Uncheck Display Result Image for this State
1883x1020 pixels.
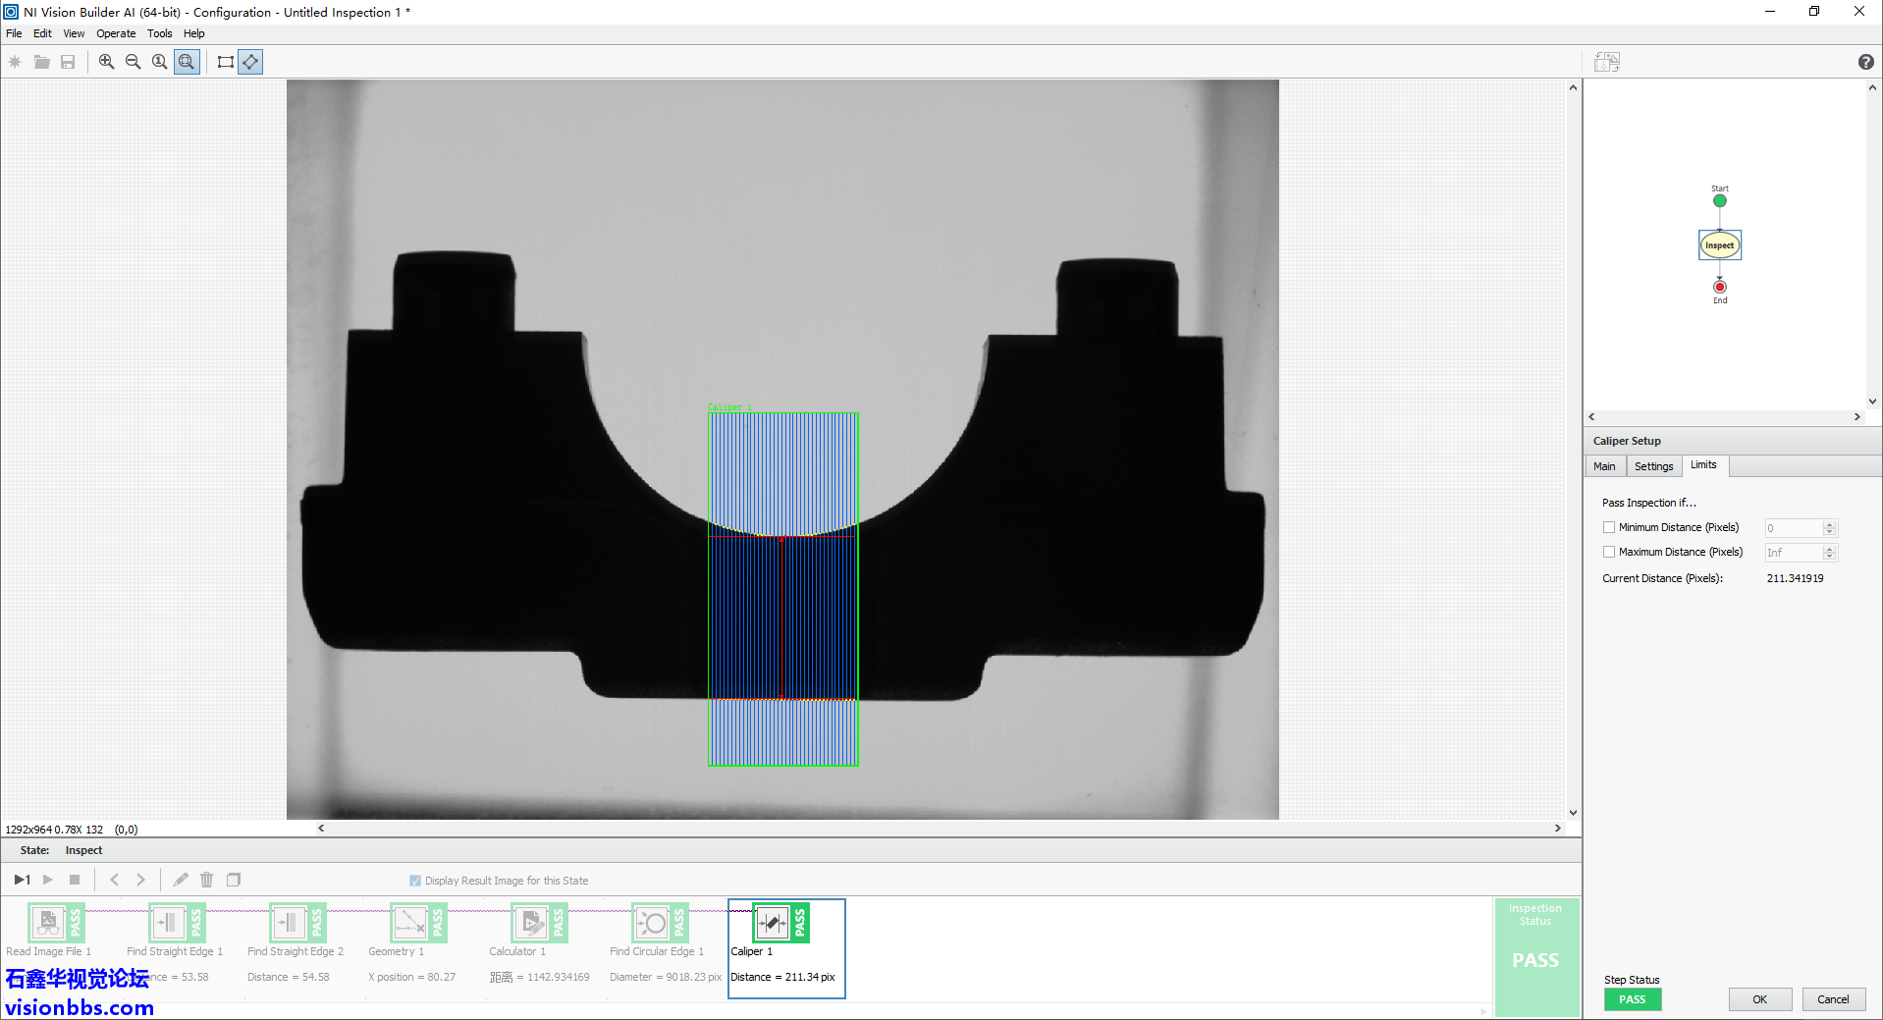tap(414, 880)
